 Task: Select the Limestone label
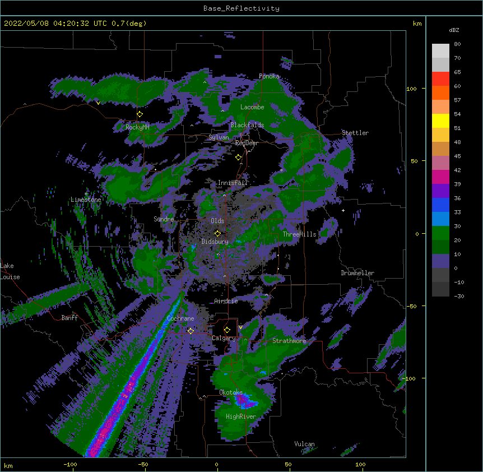point(86,200)
